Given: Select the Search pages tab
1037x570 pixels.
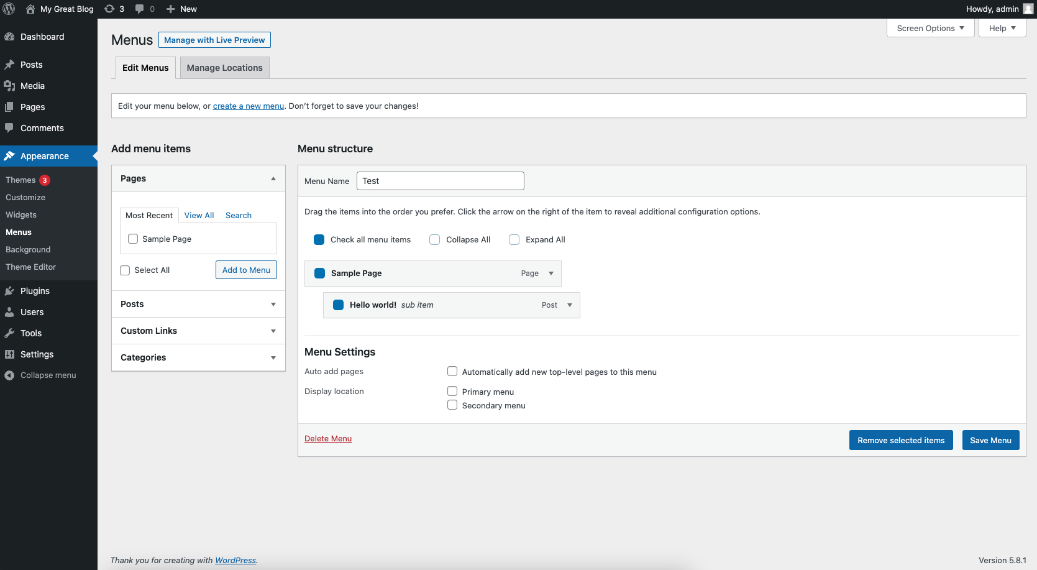Looking at the screenshot, I should 239,215.
